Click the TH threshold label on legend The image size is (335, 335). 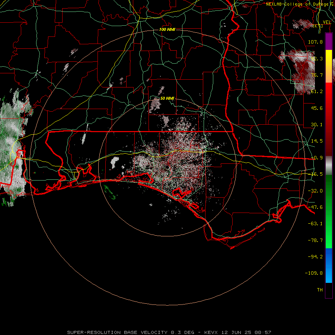click(x=320, y=290)
